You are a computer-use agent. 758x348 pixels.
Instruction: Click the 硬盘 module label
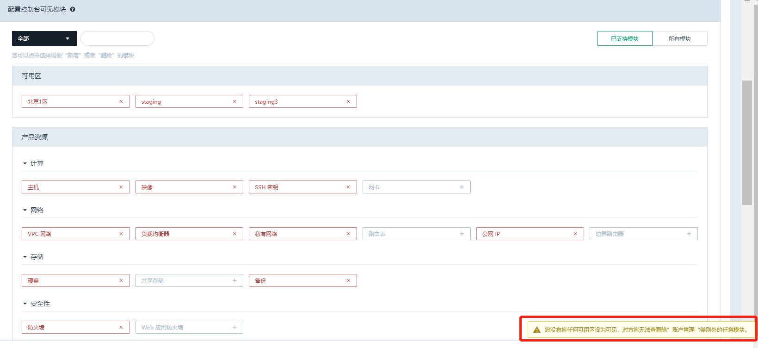click(x=33, y=280)
